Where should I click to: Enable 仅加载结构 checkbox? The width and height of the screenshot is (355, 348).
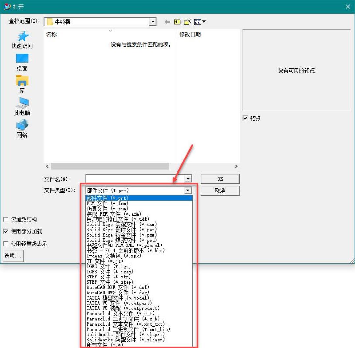coord(6,219)
